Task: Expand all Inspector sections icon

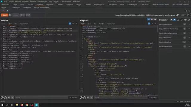Action: coord(178,20)
